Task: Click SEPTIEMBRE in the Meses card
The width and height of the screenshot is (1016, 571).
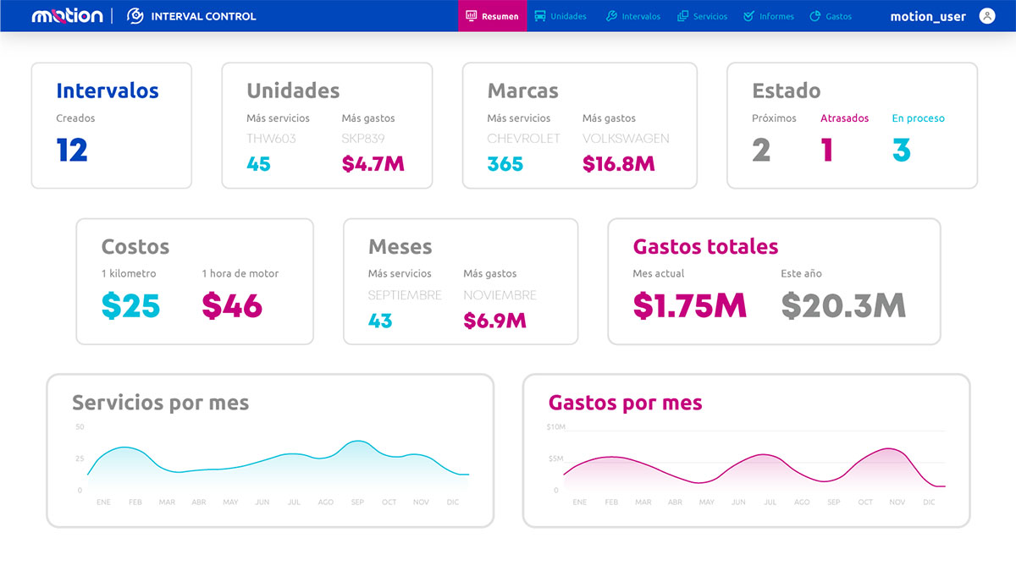Action: coord(405,295)
